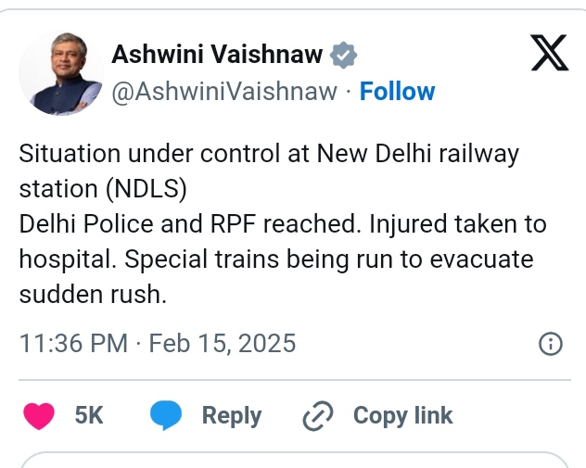Screen dimensions: 586x468
Task: Click the rounded box below the actions
Action: 293,461
